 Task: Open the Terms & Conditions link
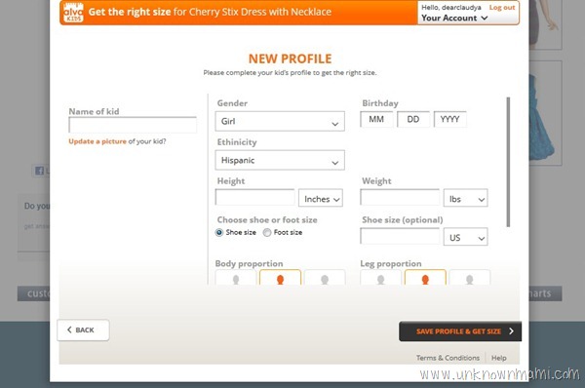[x=448, y=358]
